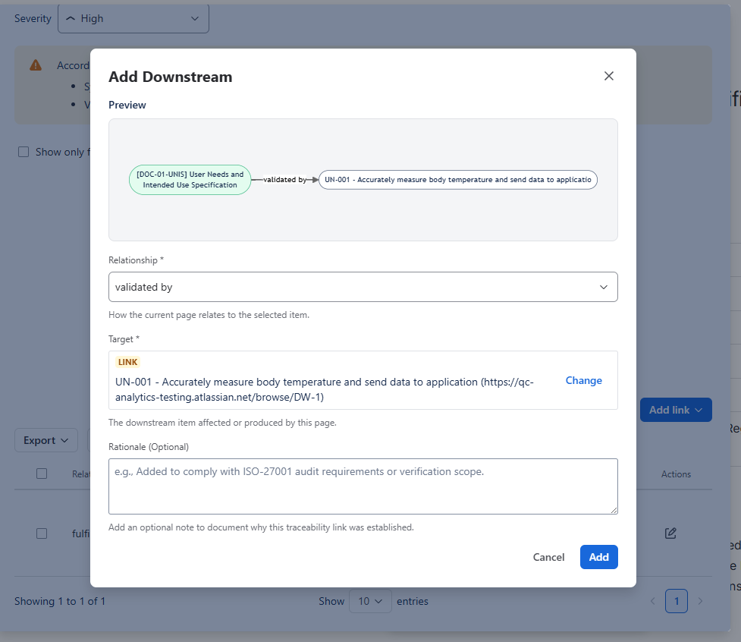The image size is (741, 642).
Task: Toggle select-all checkbox in table header
Action: 42,474
